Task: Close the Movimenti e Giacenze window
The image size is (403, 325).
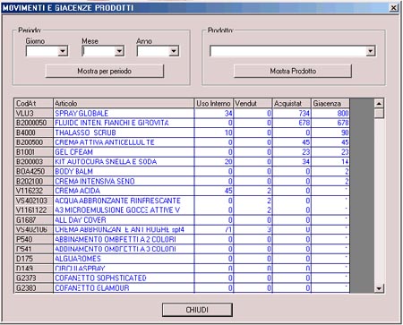Action: [x=394, y=8]
